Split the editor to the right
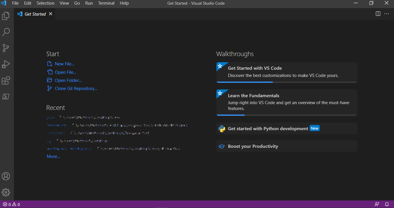Image resolution: width=394 pixels, height=208 pixels. click(x=378, y=14)
